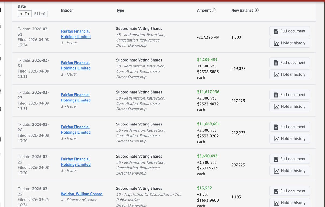This screenshot has width=325, height=207.
Task: Click the +8 vol quantity
Action: point(203,195)
